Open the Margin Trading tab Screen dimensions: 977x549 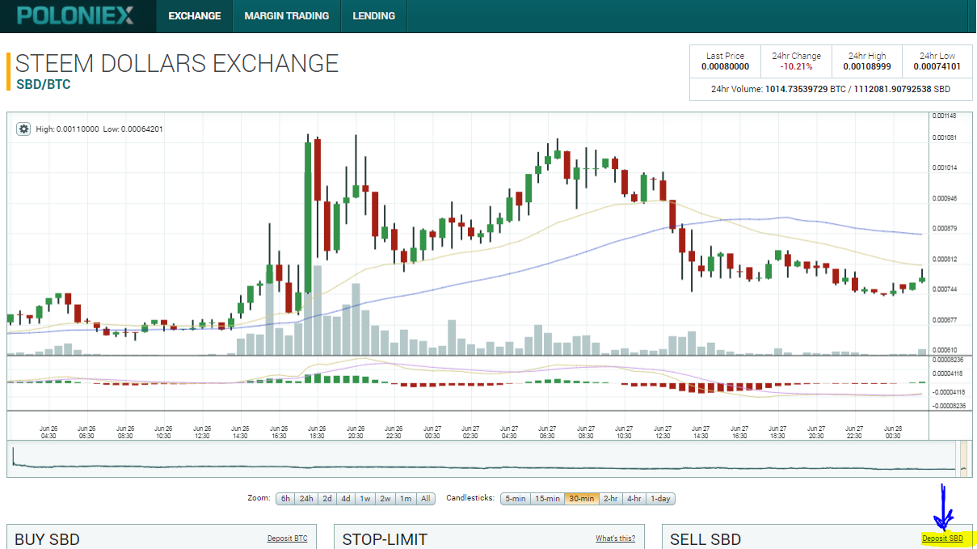pos(287,16)
